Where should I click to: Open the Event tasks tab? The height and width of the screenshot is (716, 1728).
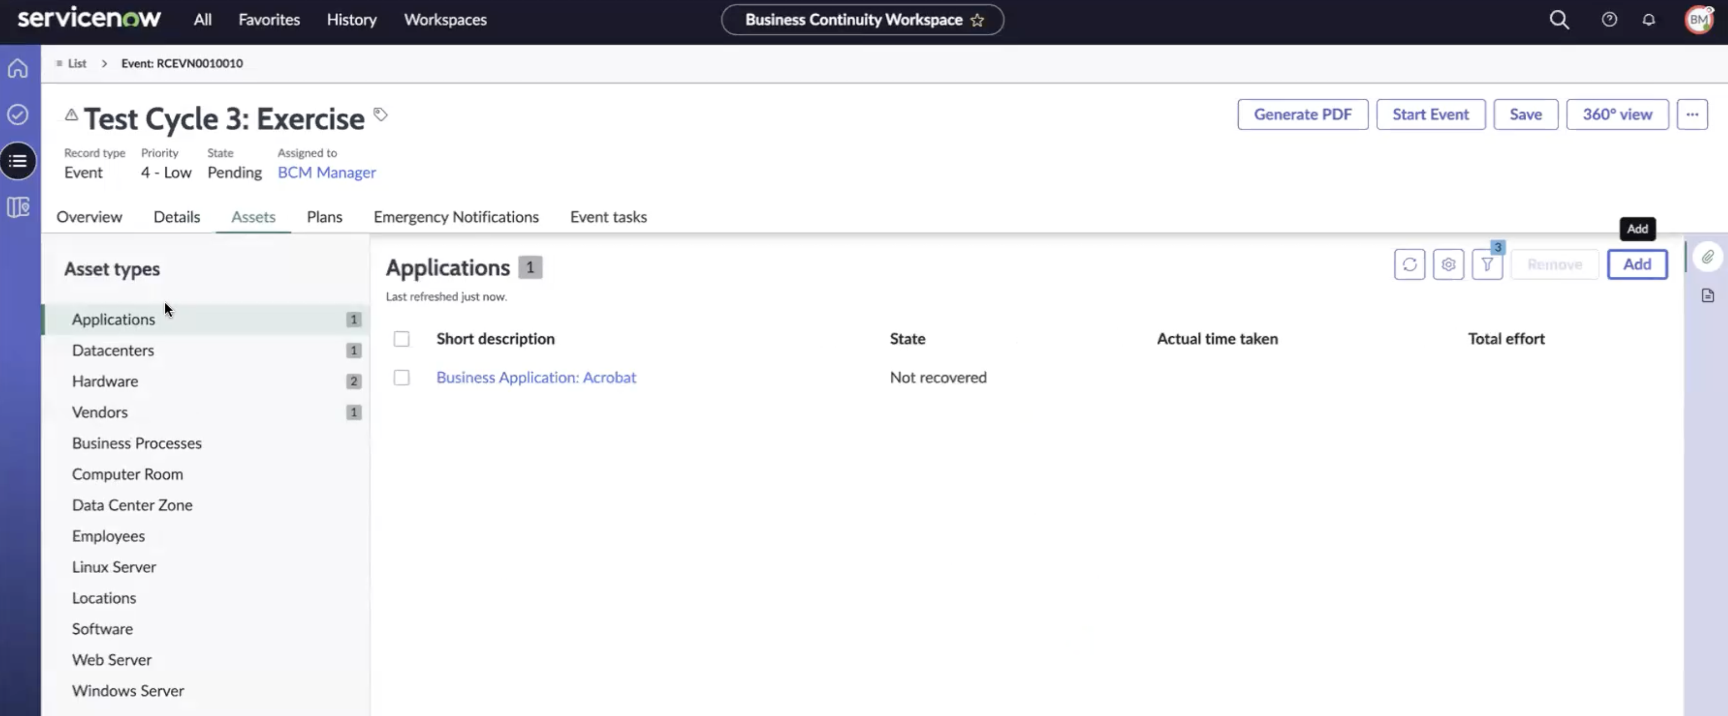[608, 216]
